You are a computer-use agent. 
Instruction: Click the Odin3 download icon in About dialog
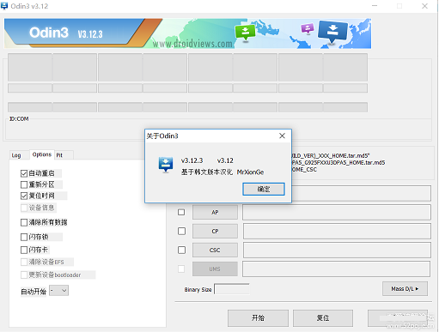[166, 165]
